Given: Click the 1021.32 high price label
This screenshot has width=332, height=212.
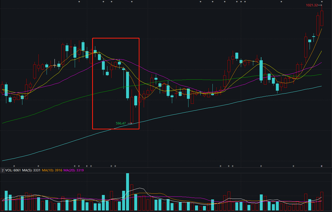Looking at the screenshot, I should [x=312, y=5].
